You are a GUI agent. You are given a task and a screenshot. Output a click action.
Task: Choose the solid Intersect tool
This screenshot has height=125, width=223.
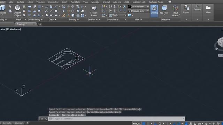tap(30, 15)
